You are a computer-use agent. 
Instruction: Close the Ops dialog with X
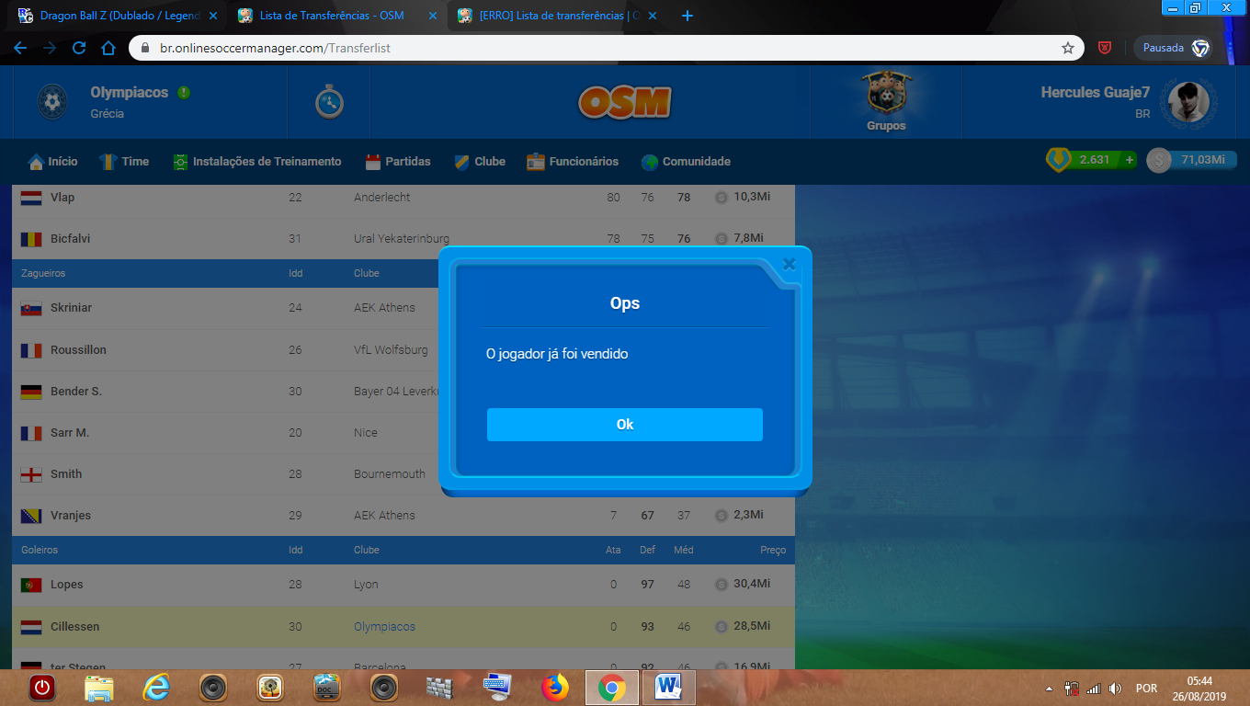(789, 265)
